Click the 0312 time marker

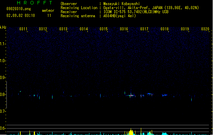(43, 29)
